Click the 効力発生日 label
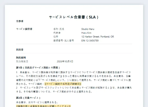Screen dimensions: 148x107 (x=22, y=61)
